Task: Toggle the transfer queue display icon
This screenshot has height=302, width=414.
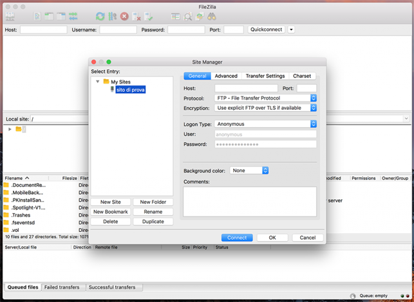Action: [73, 17]
